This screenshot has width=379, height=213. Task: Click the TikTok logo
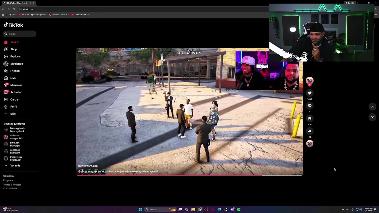tap(13, 25)
